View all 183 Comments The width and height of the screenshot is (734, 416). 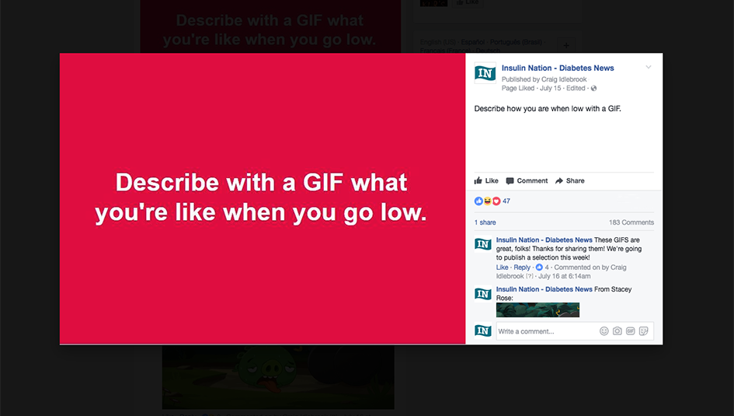[x=631, y=222]
